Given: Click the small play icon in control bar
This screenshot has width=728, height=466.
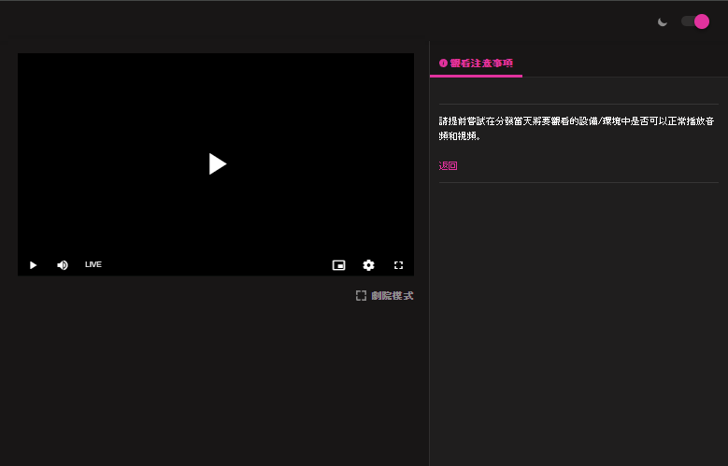Looking at the screenshot, I should click(33, 265).
